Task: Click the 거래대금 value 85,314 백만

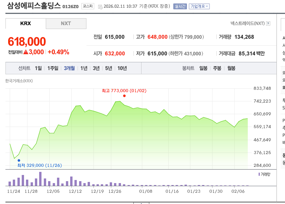Action: pyautogui.click(x=252, y=53)
